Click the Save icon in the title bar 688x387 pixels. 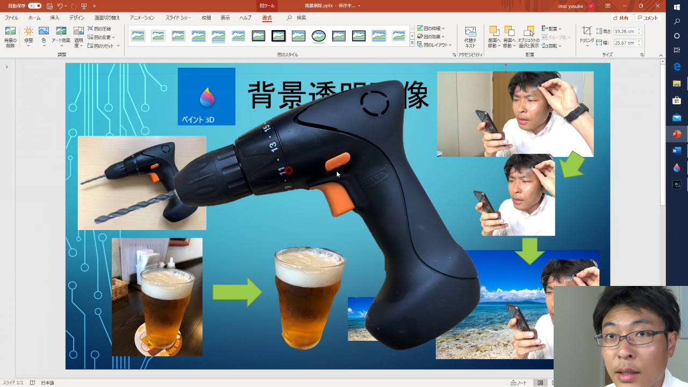(x=49, y=6)
